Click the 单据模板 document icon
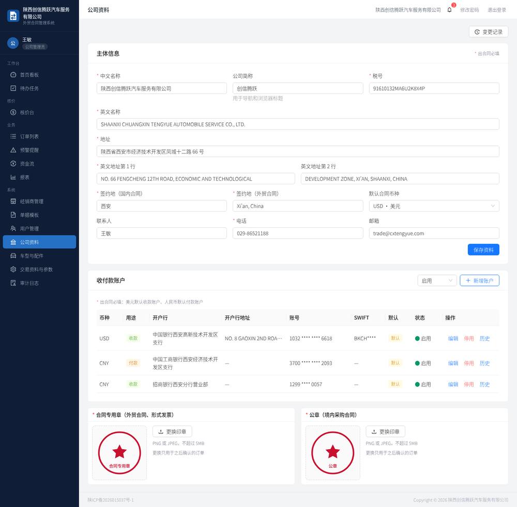This screenshot has height=507, width=517. click(x=13, y=215)
